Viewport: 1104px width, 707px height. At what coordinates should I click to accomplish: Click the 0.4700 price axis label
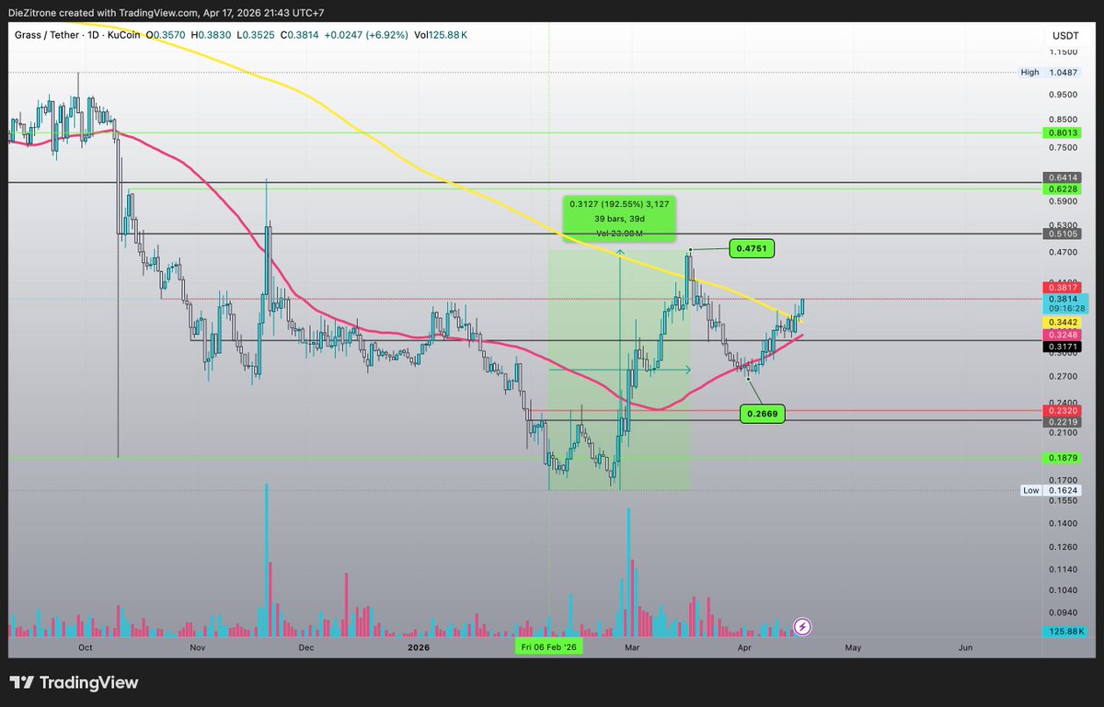[x=1065, y=252]
